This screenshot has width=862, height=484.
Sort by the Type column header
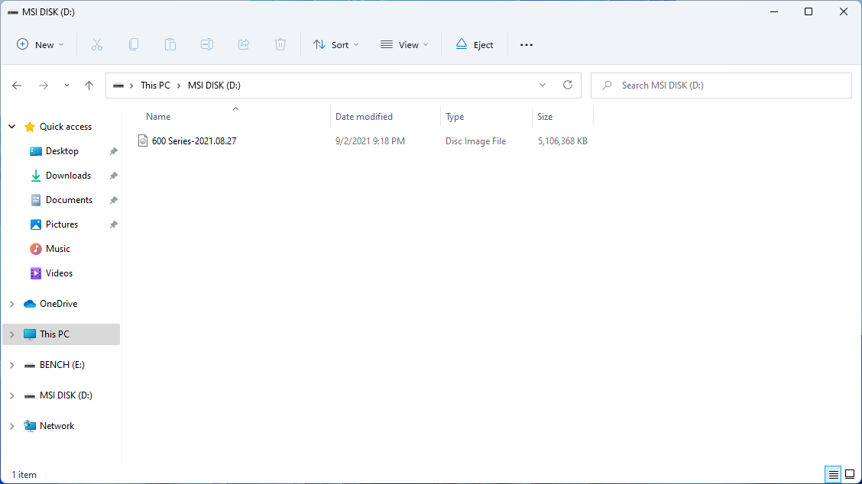tap(455, 117)
